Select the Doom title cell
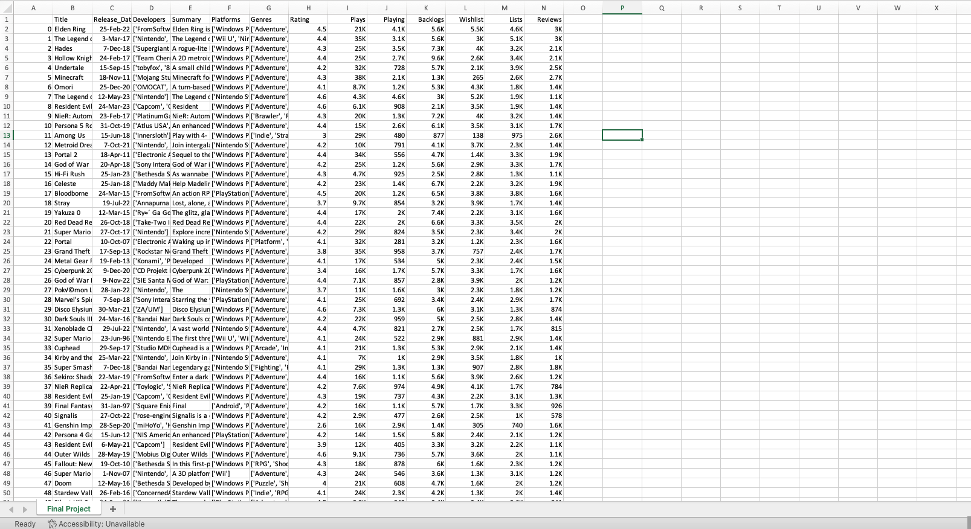The height and width of the screenshot is (529, 971). click(73, 483)
